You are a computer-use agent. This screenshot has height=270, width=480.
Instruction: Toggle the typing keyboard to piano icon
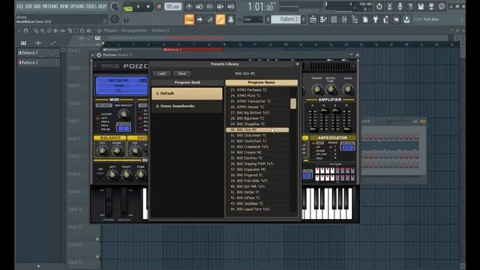tap(220, 7)
